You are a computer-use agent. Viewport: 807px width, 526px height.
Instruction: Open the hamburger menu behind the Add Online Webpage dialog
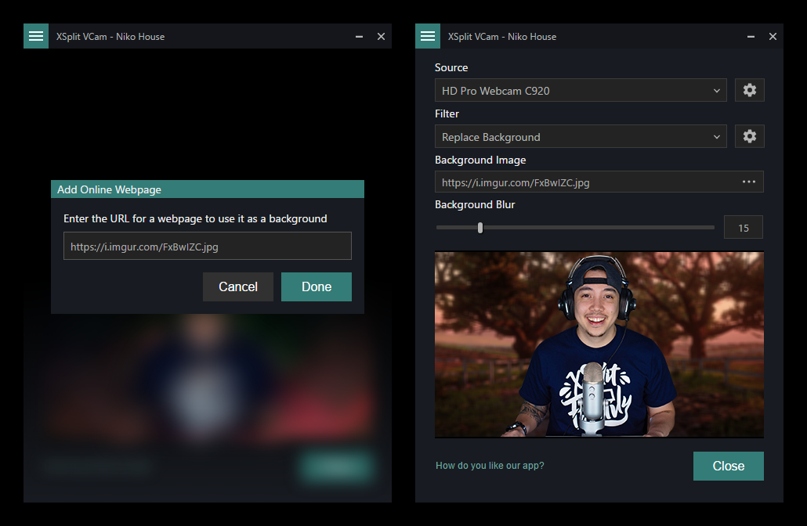pyautogui.click(x=36, y=36)
